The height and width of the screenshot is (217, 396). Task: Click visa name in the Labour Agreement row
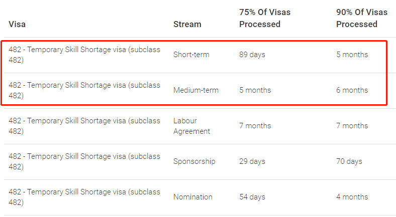(84, 126)
